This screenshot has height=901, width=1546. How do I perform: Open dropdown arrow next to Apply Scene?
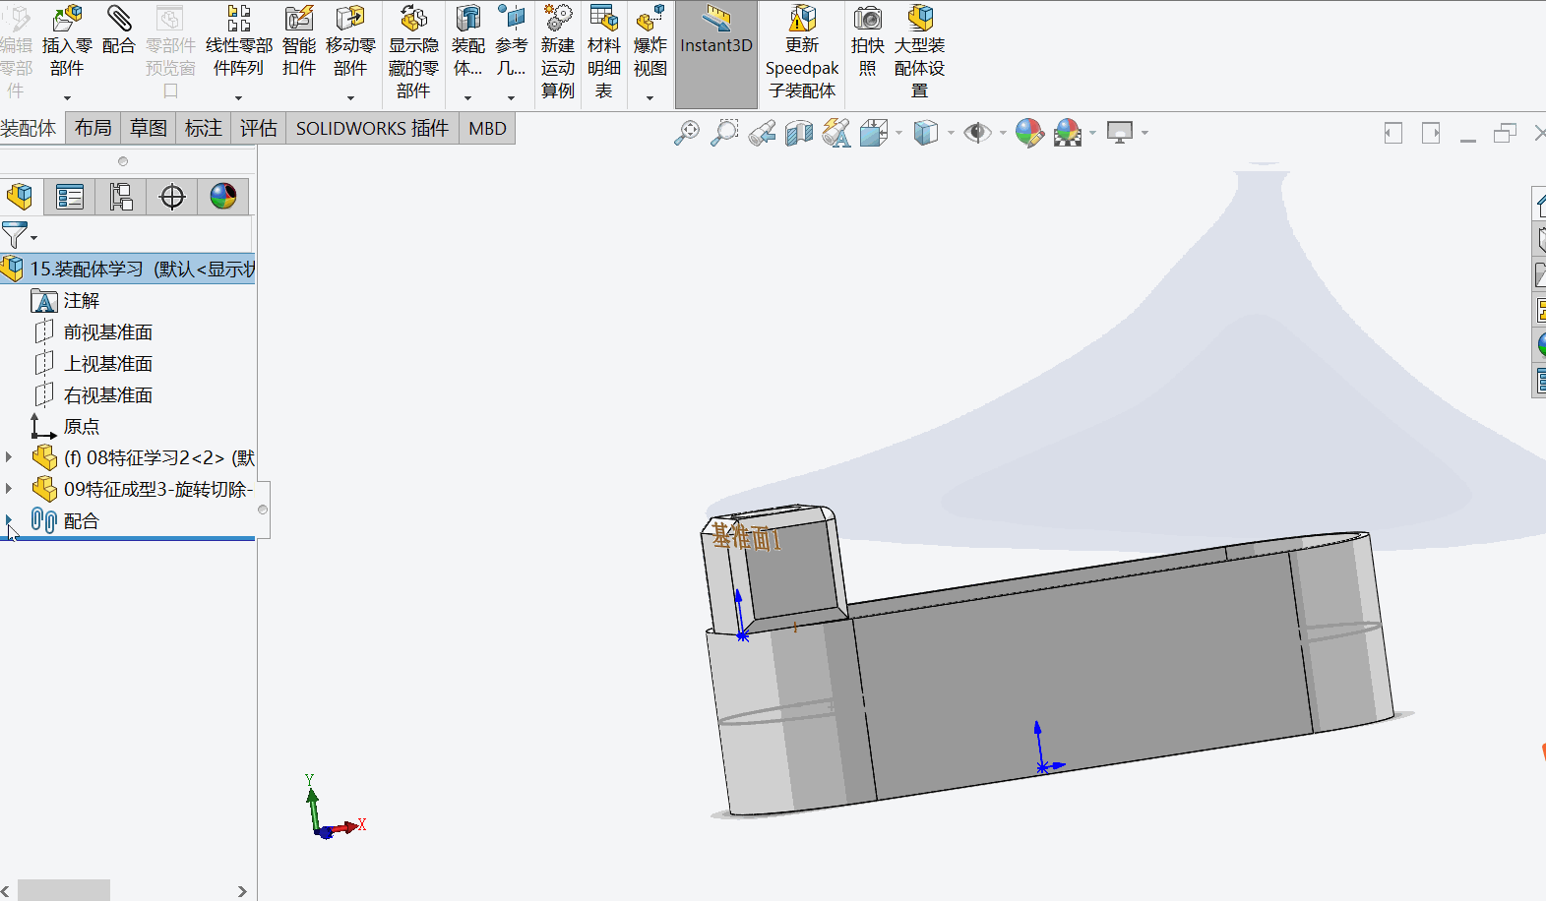[1092, 133]
